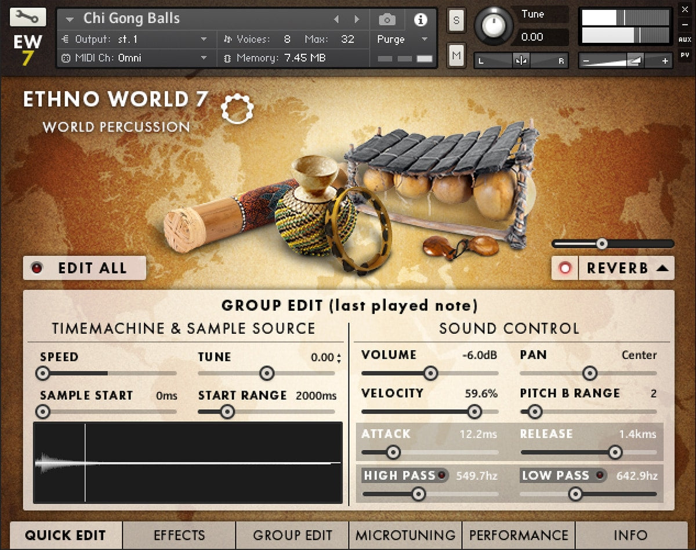This screenshot has height=550, width=696.
Task: Click the PV button on right edge
Action: [x=685, y=56]
